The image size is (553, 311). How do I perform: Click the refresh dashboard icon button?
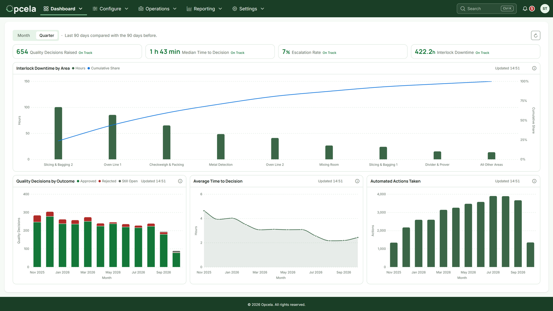(535, 35)
